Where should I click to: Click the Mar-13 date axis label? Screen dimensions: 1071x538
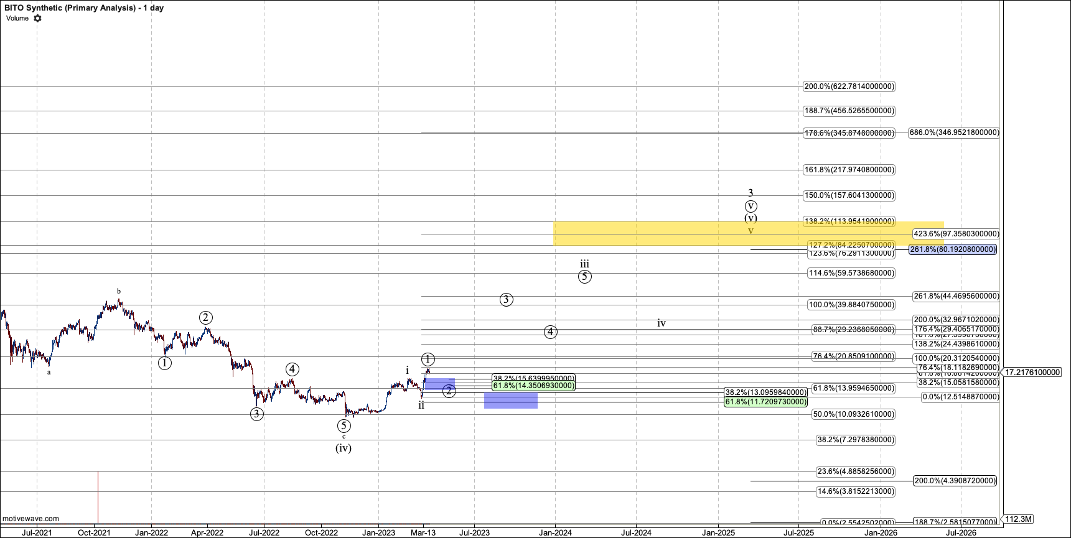click(423, 532)
